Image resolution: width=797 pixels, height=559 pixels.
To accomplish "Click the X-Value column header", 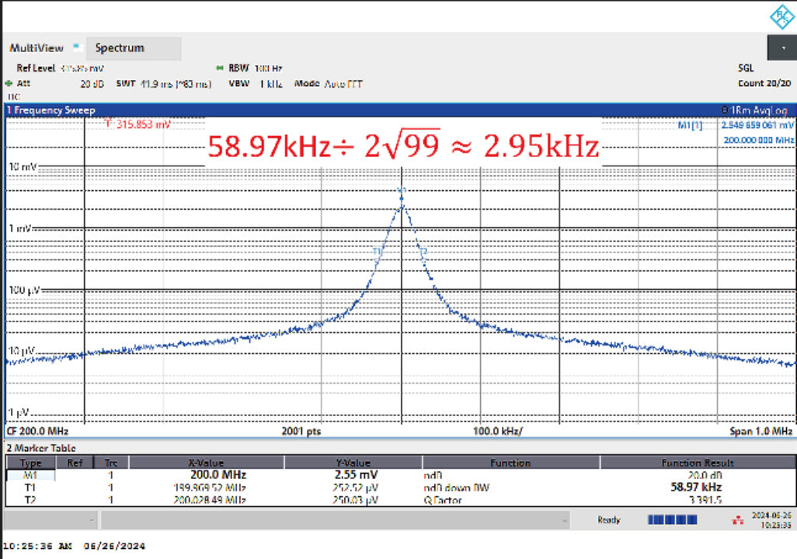I will [206, 463].
